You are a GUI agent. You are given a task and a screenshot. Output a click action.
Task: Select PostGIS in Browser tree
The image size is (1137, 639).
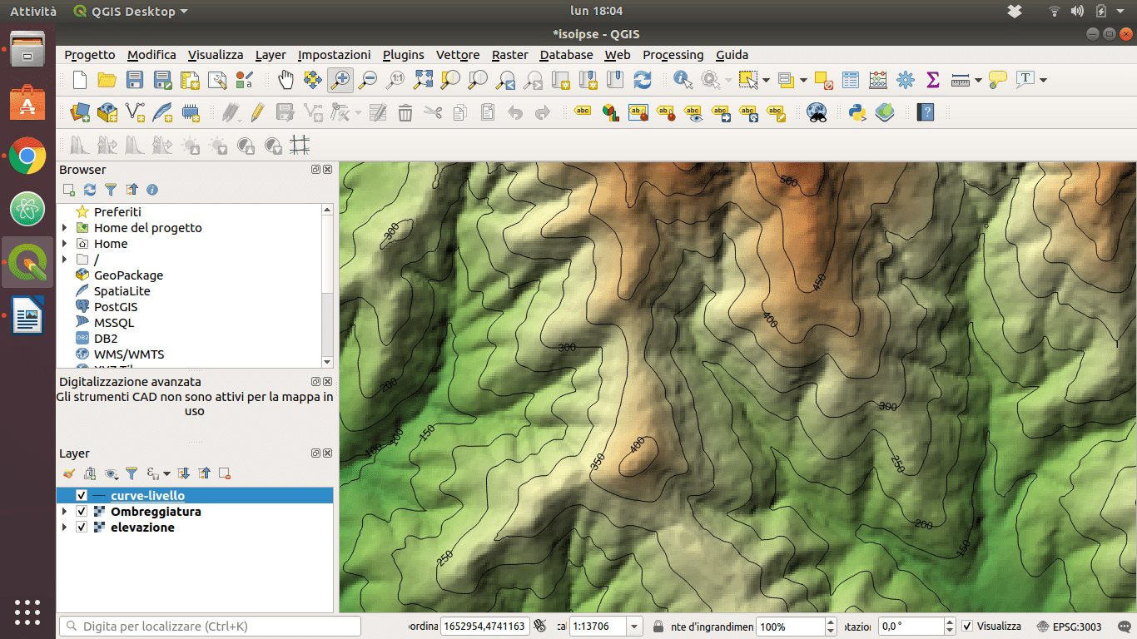click(x=116, y=307)
